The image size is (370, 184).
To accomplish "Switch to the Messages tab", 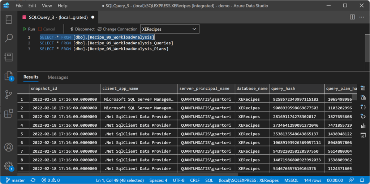I will click(58, 77).
